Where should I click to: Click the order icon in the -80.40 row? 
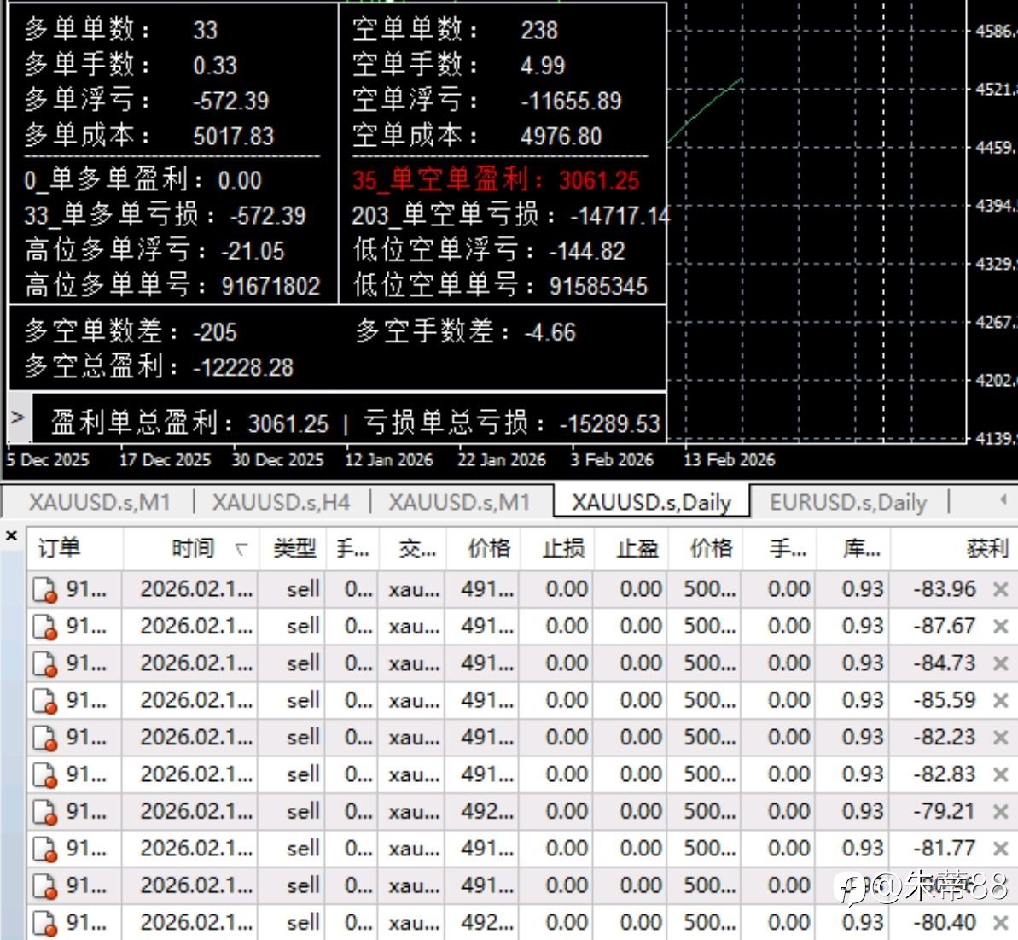coord(44,923)
